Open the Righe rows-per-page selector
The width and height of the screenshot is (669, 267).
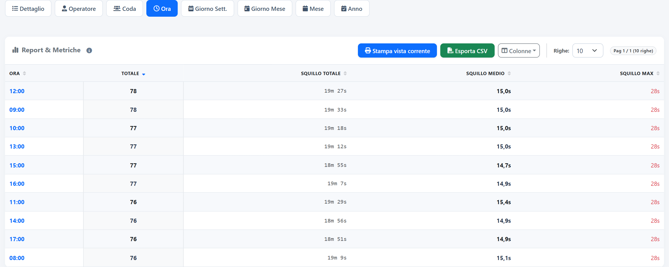tap(588, 51)
